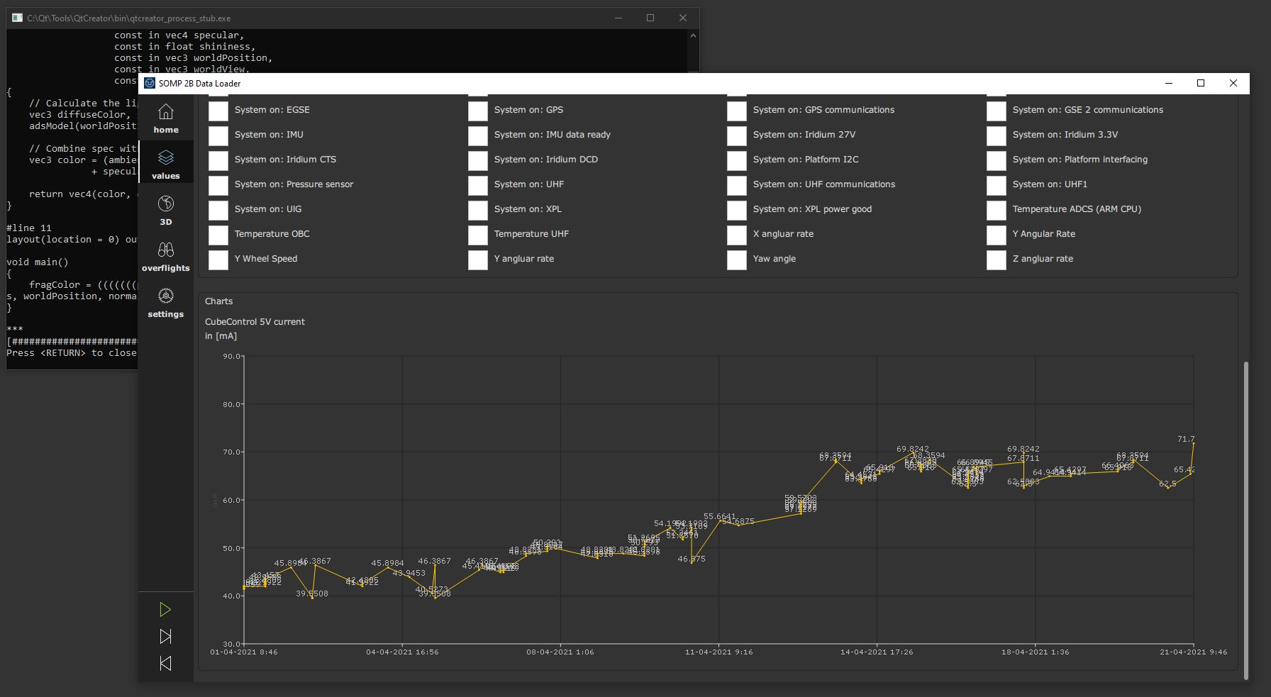Check System on: Iridium 3.3V box

point(997,135)
